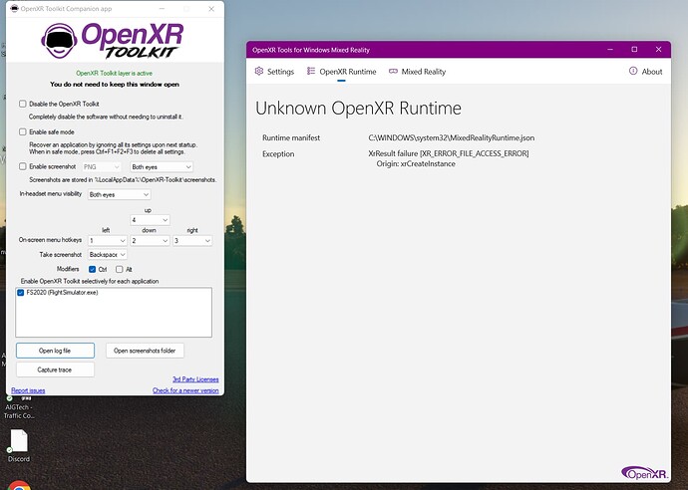Click the XR_ERROR_FILE_ACCESS_ERROR exception text
The image size is (688, 490).
click(x=449, y=153)
